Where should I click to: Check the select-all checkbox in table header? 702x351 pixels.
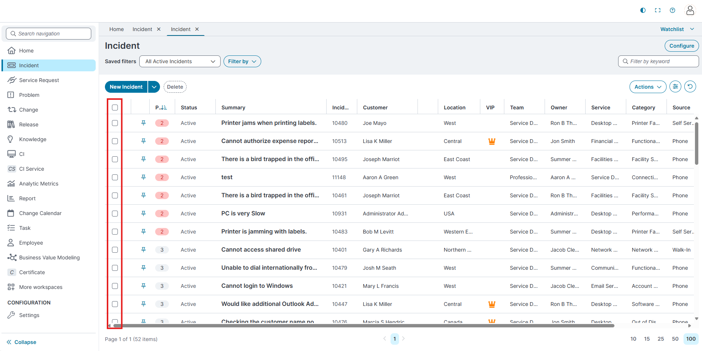pos(115,108)
